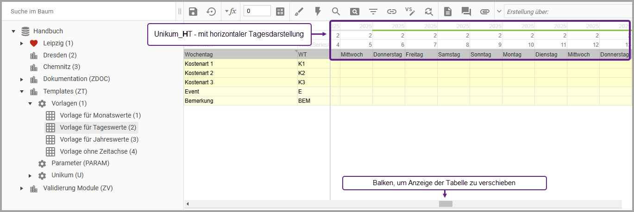634x212 pixels.
Task: Select the brush format tool
Action: 299,12
